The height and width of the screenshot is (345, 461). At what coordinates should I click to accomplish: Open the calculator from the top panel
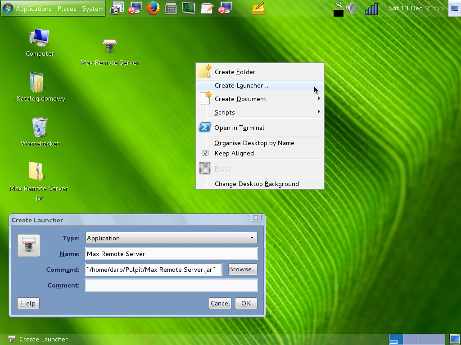coord(171,8)
